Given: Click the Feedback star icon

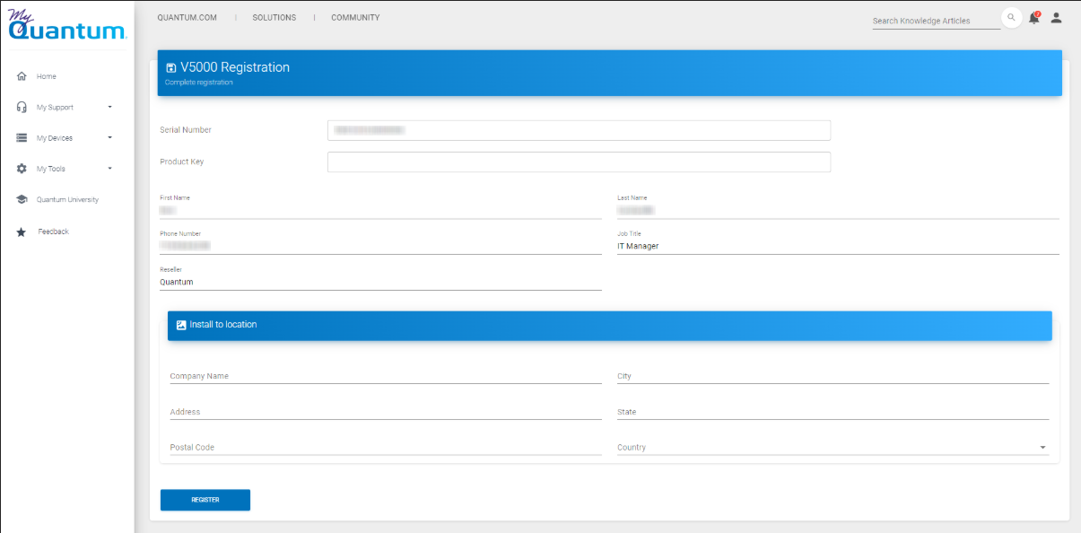Looking at the screenshot, I should click(22, 232).
